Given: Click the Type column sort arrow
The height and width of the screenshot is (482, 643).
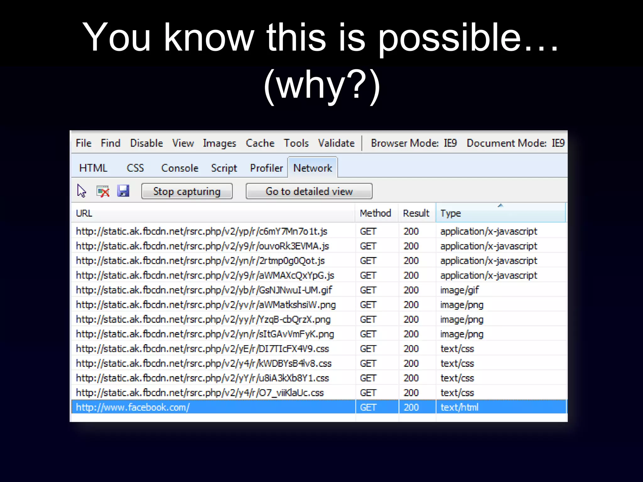Looking at the screenshot, I should pos(500,206).
